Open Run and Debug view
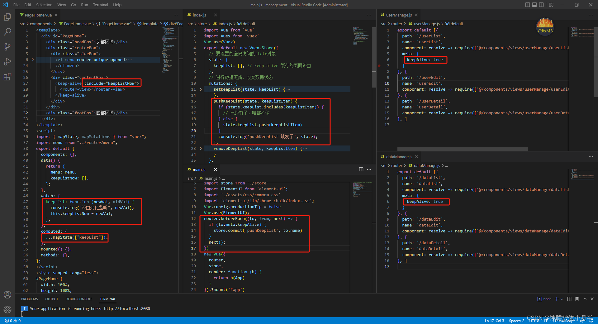 (7, 62)
